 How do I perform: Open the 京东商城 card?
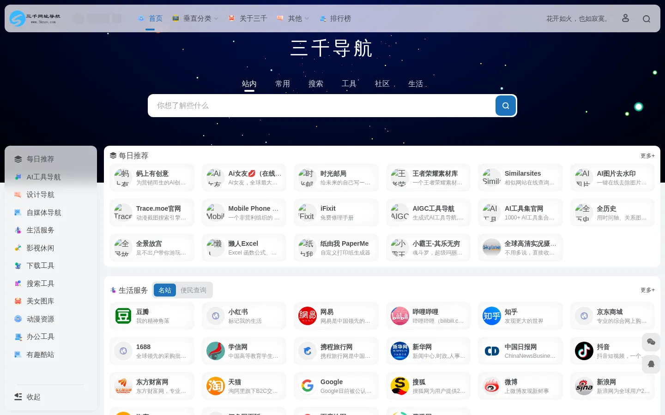pos(612,316)
